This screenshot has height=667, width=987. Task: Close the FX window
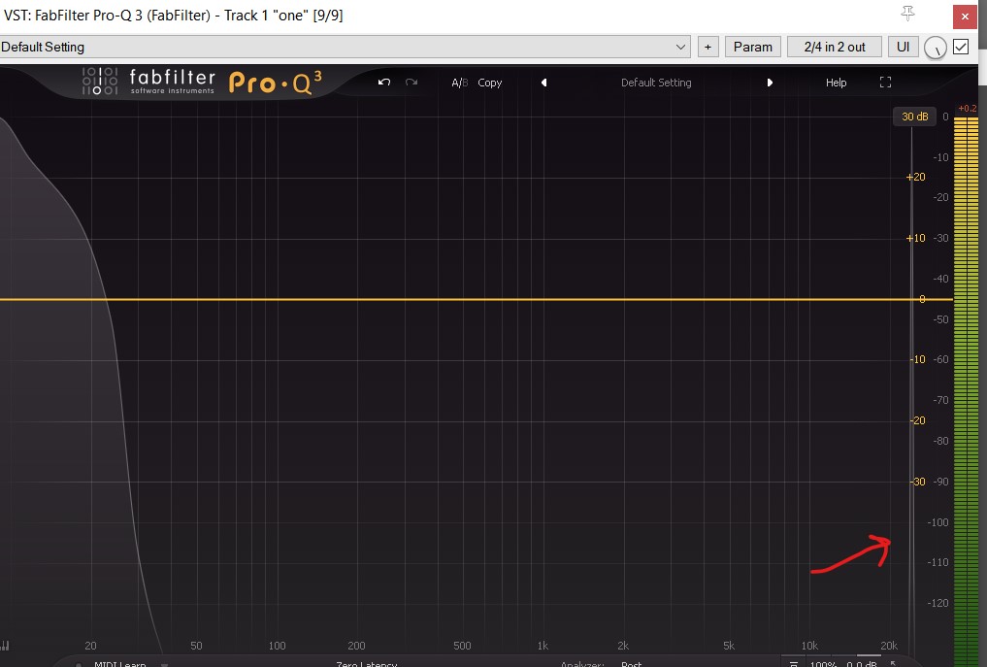coord(965,17)
